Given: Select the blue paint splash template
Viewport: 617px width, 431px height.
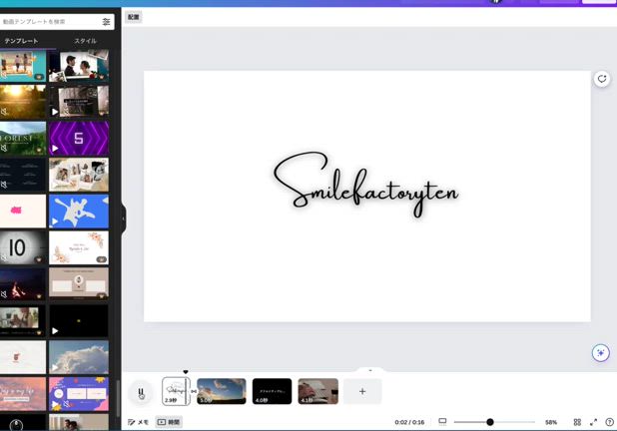Looking at the screenshot, I should pos(79,212).
